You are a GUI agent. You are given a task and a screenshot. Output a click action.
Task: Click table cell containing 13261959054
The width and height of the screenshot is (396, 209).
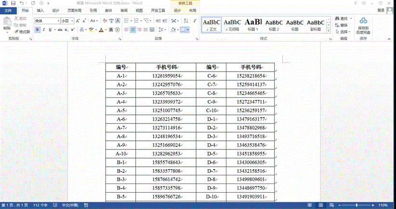point(166,76)
